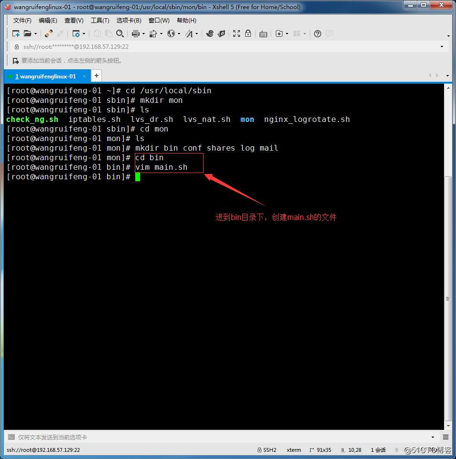Open the 选项卡(B) menu

(129, 21)
